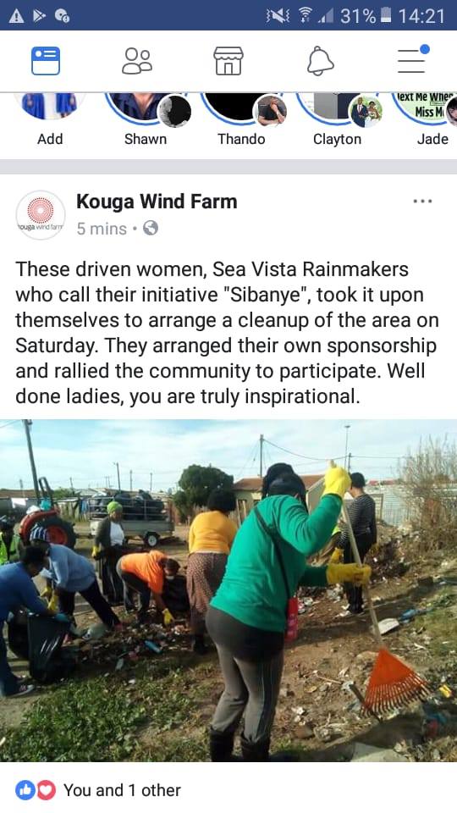Image resolution: width=457 pixels, height=813 pixels.
Task: Open the hamburger menu with blue dot
Action: tap(412, 59)
